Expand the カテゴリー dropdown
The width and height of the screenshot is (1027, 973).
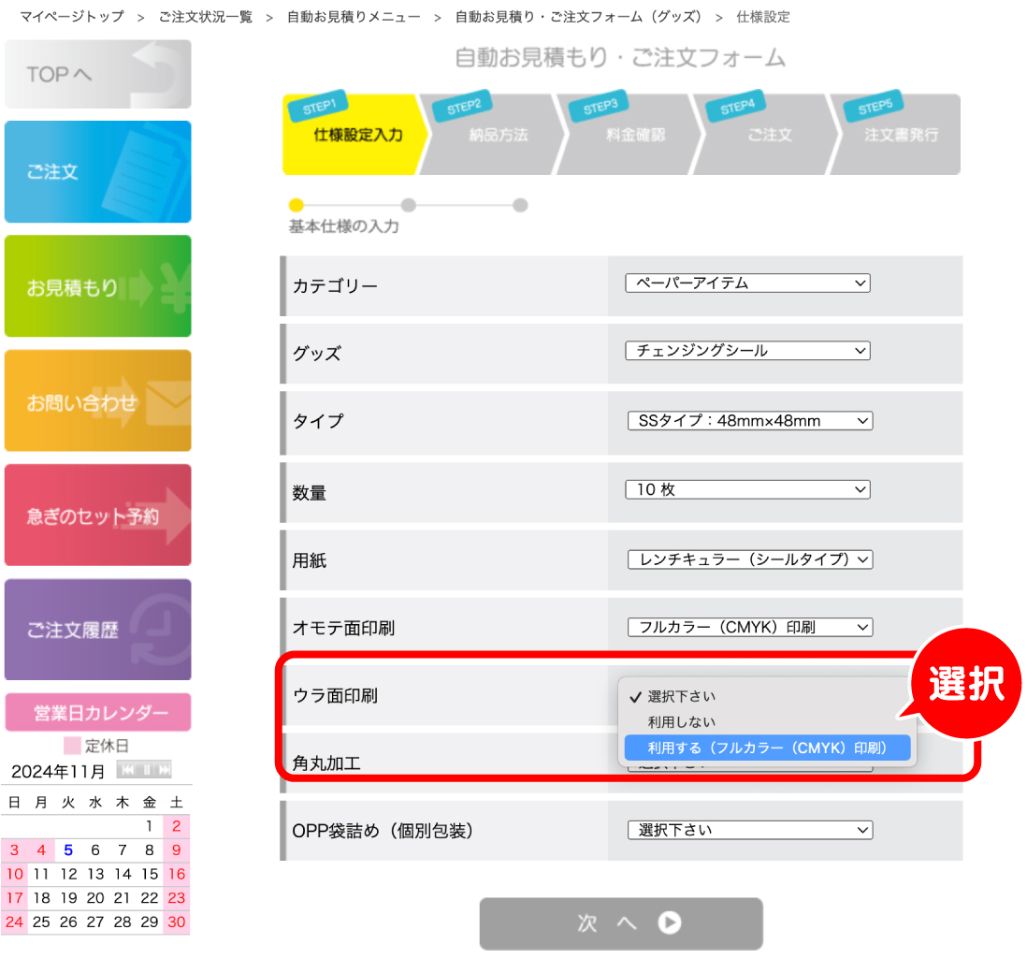747,283
